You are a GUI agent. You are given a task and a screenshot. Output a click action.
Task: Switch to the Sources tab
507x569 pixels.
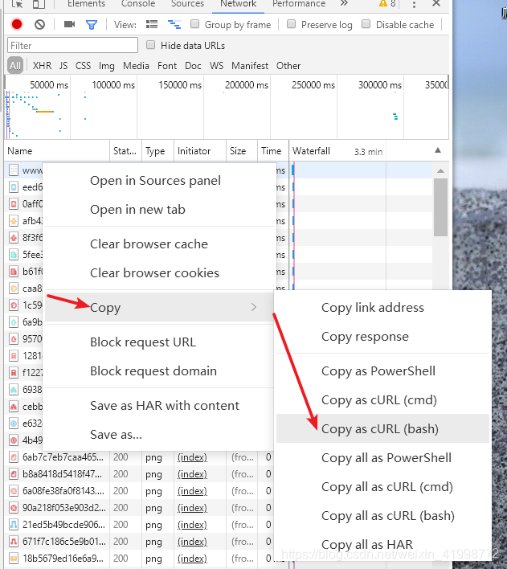point(187,4)
